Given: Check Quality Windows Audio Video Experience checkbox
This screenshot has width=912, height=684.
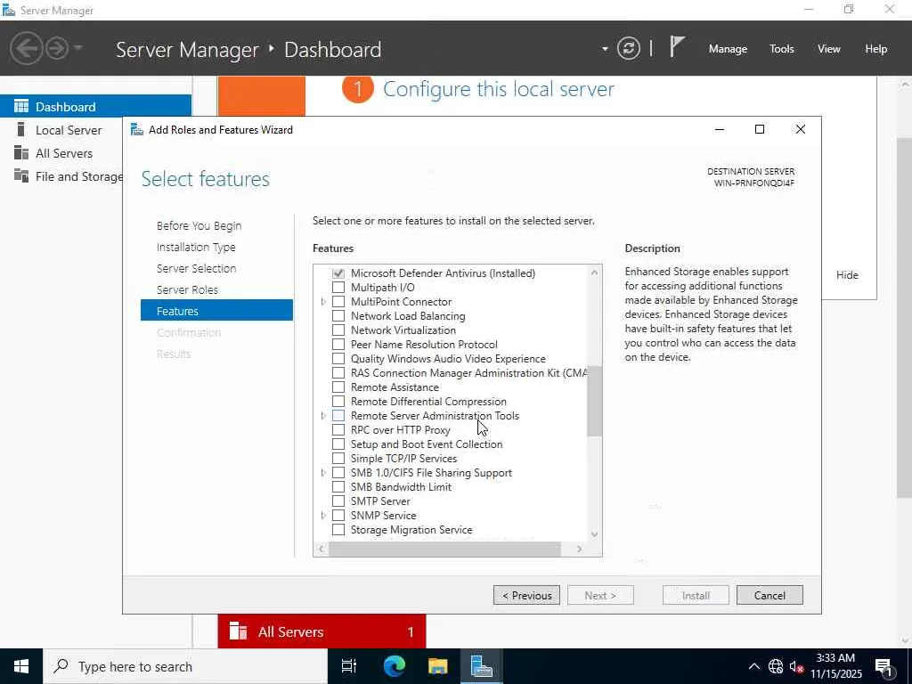Looking at the screenshot, I should click(x=338, y=359).
